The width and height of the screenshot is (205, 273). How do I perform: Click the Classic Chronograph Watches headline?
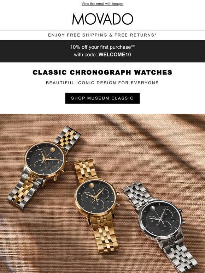point(102,72)
